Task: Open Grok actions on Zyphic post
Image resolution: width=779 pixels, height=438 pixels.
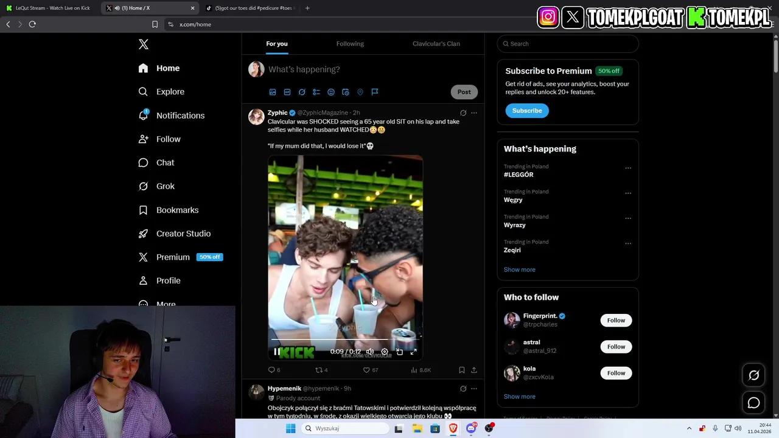Action: point(463,113)
